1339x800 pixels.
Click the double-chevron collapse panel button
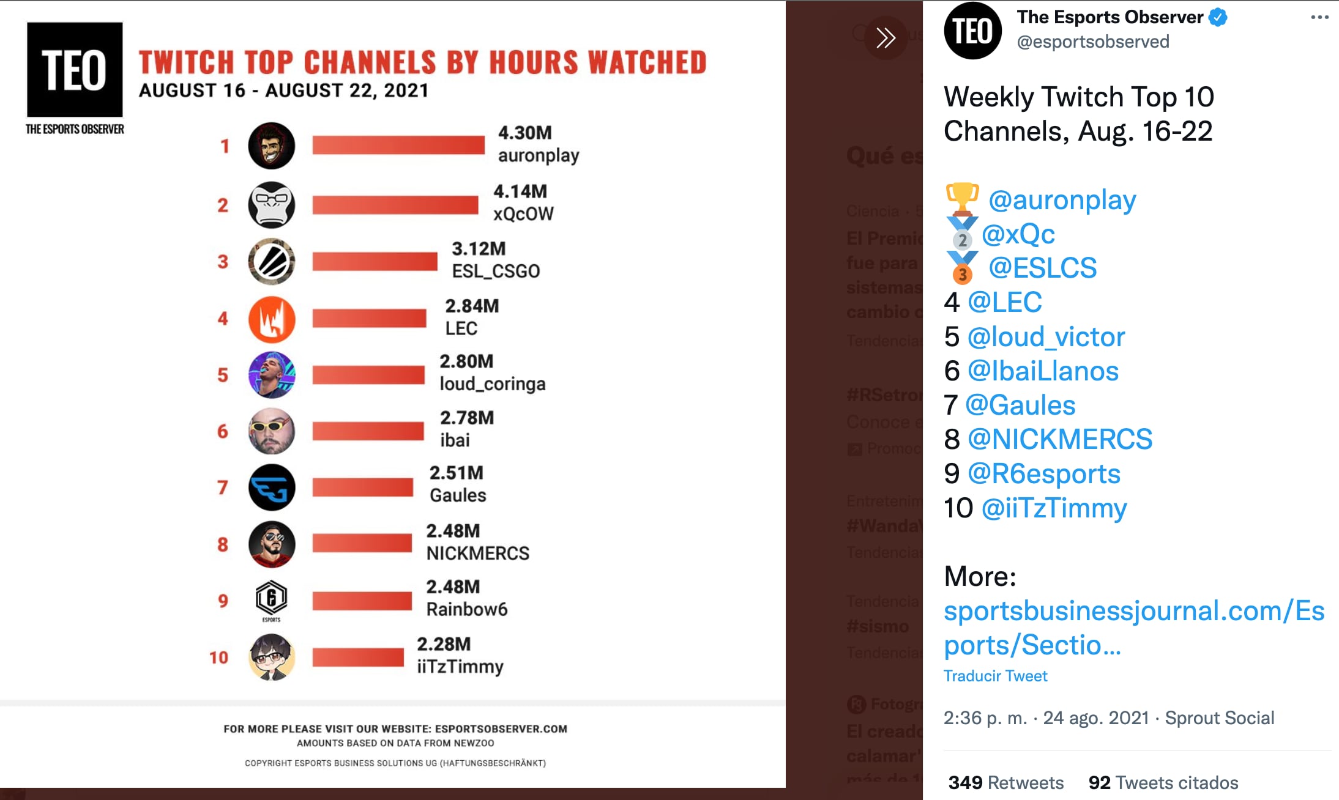pyautogui.click(x=885, y=38)
